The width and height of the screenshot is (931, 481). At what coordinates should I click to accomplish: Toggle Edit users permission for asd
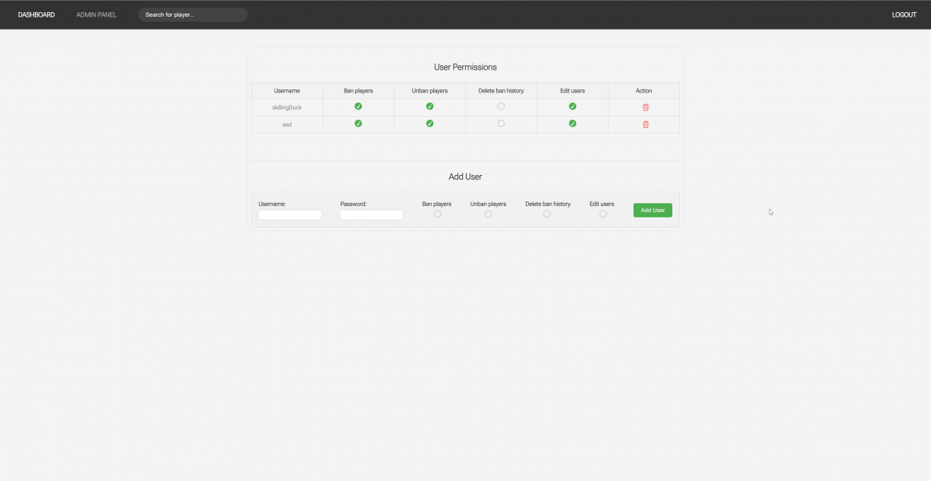(572, 123)
